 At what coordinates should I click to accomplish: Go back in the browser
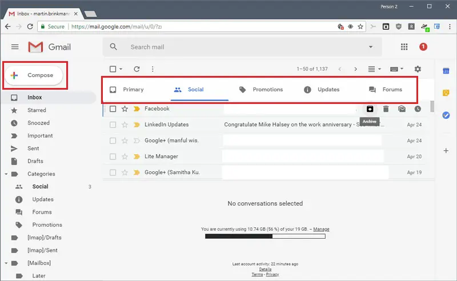[8, 26]
